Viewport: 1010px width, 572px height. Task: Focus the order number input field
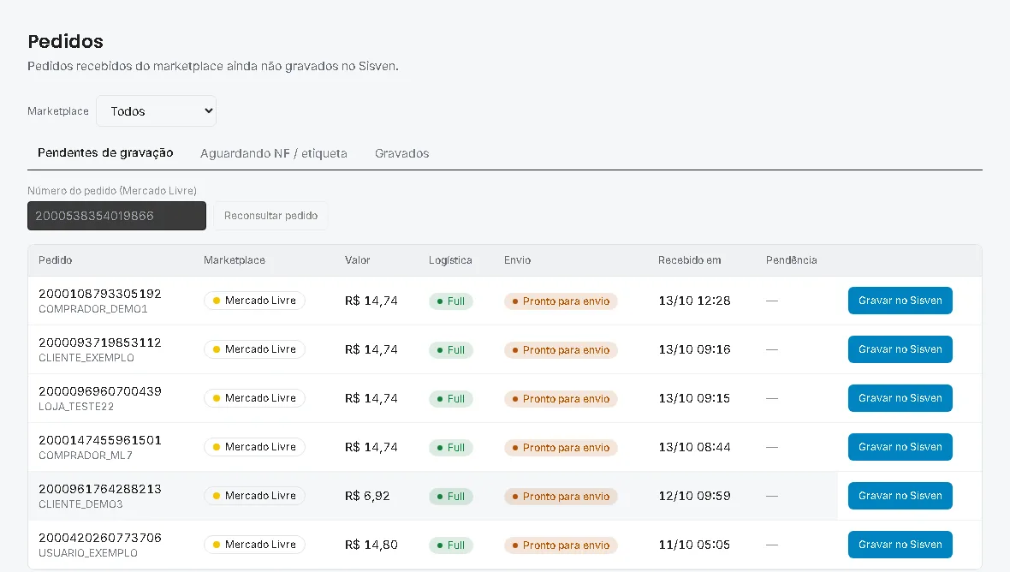tap(116, 216)
